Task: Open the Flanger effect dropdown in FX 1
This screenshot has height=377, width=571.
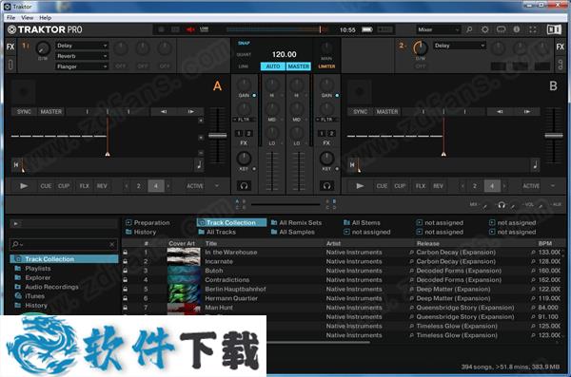Action: tap(82, 66)
